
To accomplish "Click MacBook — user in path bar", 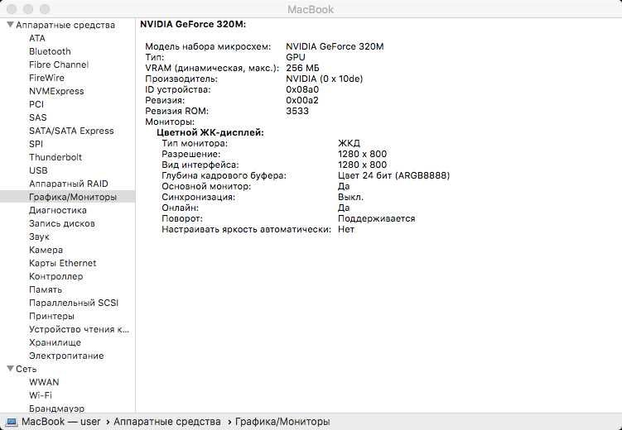I will (x=60, y=422).
